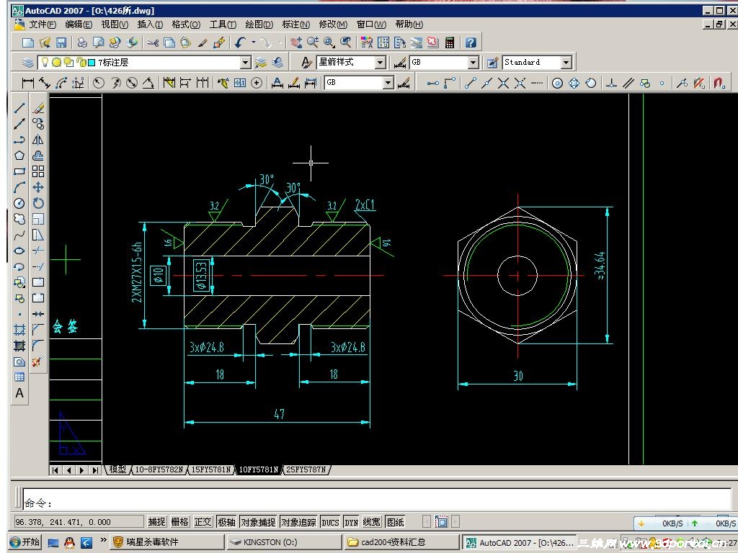738x553 pixels.
Task: Switch to the 25FY5787N layout tab
Action: pyautogui.click(x=306, y=469)
